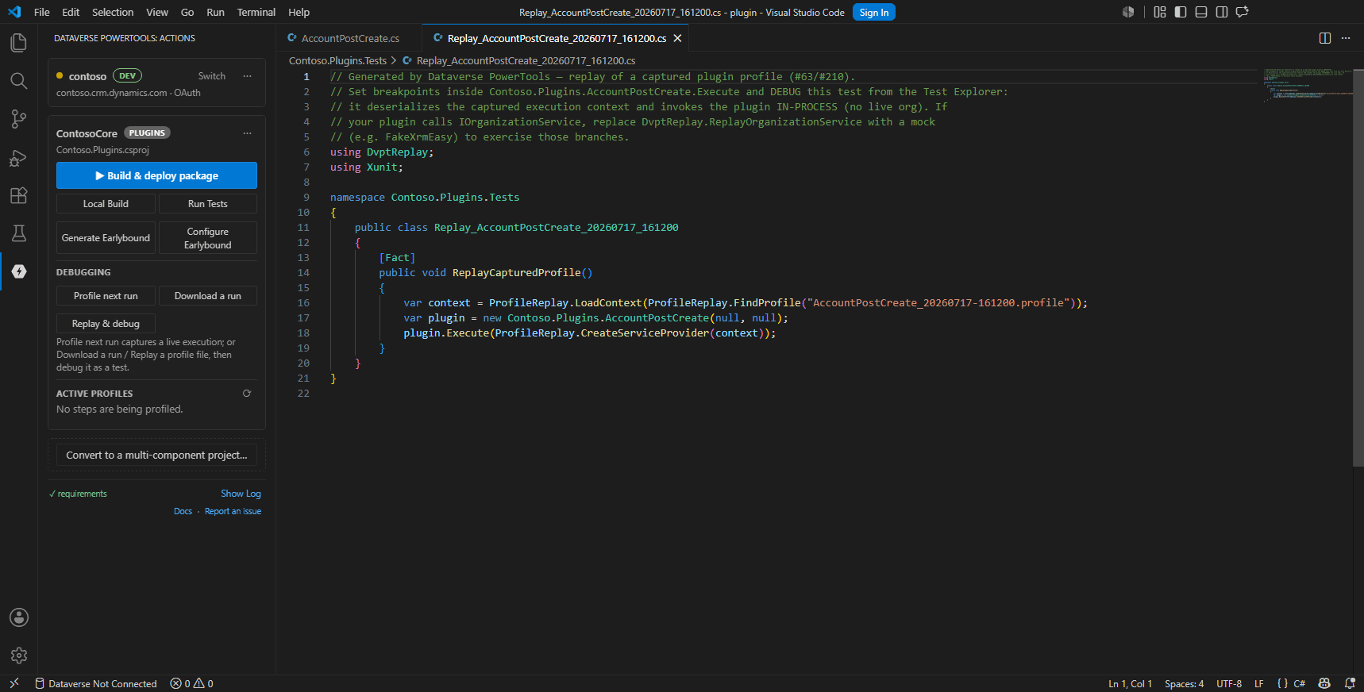Open the Explorer view in activity bar
Screen dimensions: 1364x692
[x=18, y=43]
